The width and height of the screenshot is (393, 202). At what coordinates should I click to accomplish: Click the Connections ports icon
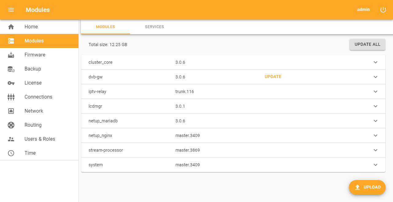coord(11,97)
